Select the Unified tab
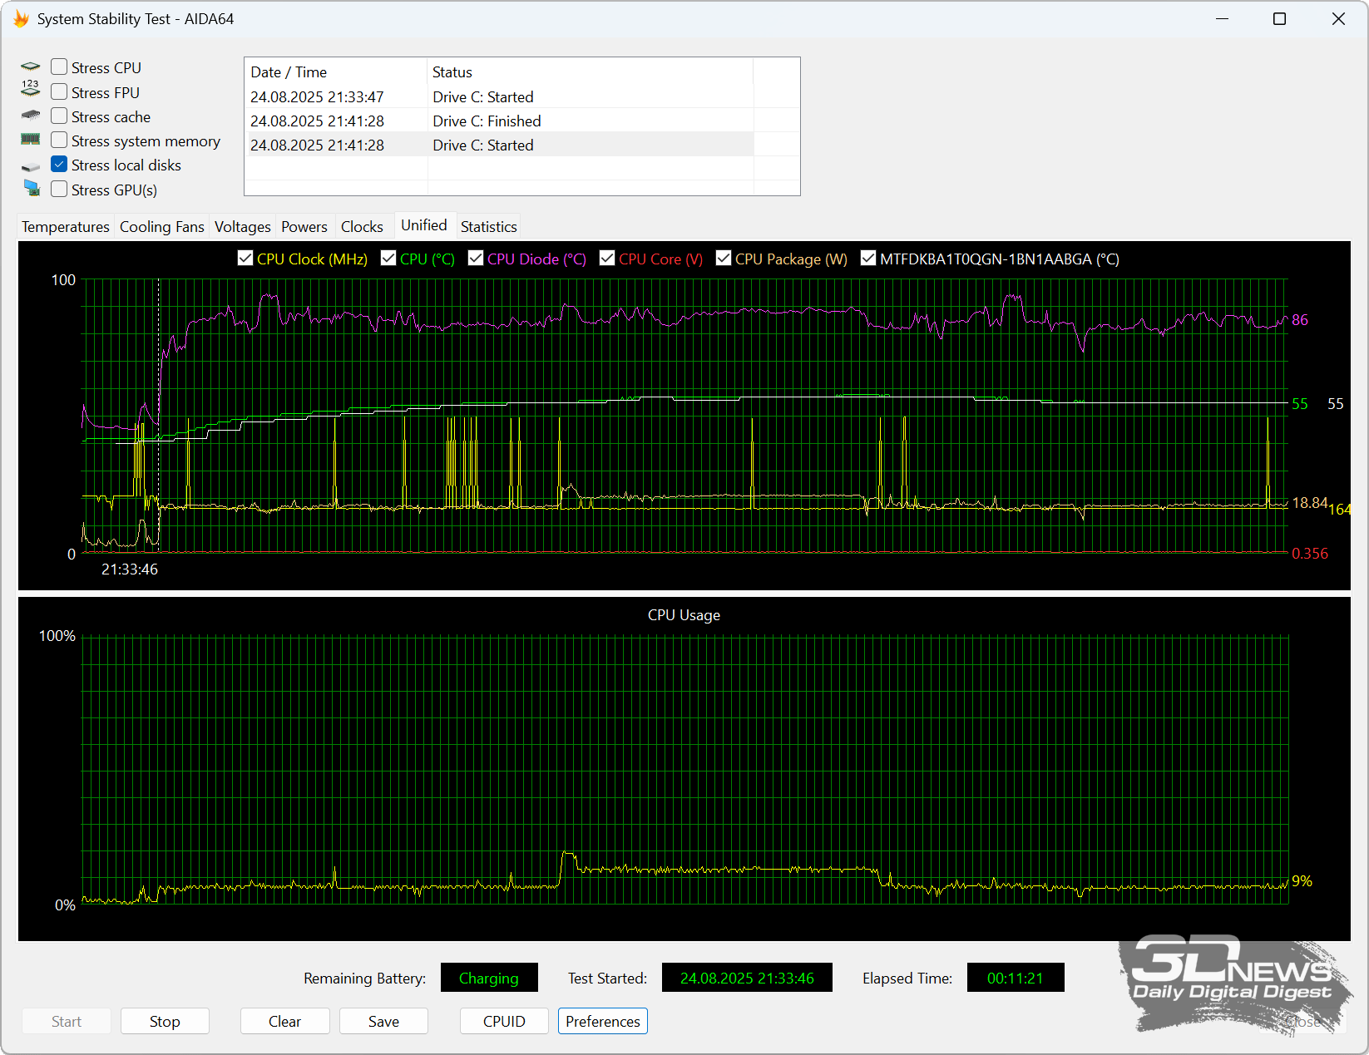Viewport: 1369px width, 1055px height. tap(424, 224)
